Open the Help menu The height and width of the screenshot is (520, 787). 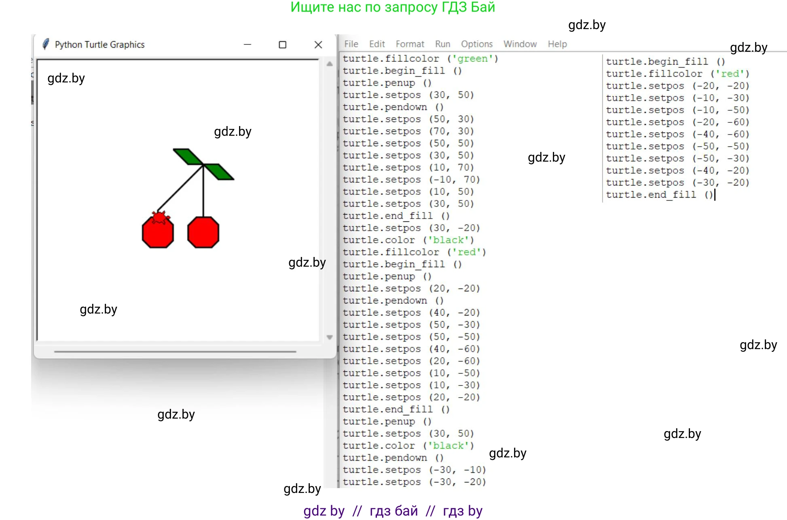tap(557, 44)
